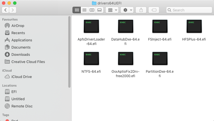The height and width of the screenshot is (121, 214).
Task: Click the Locations section header
Action: tap(9, 85)
